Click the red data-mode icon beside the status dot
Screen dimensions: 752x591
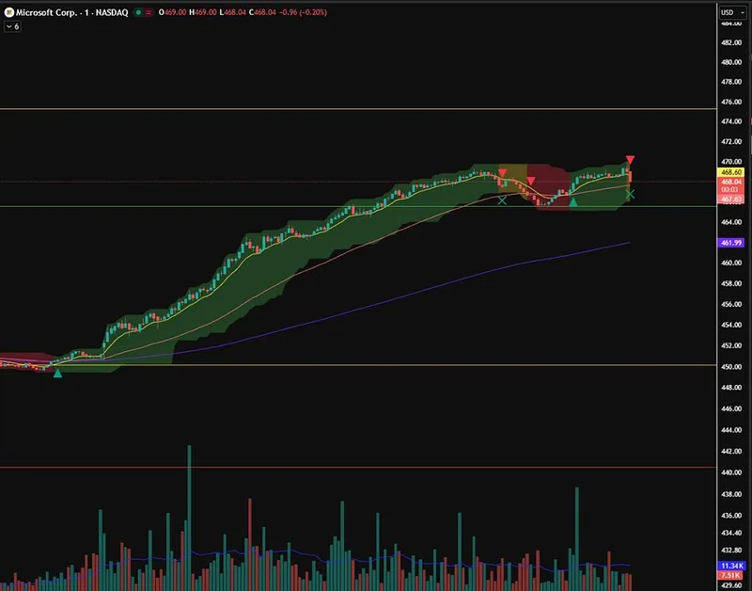point(149,12)
